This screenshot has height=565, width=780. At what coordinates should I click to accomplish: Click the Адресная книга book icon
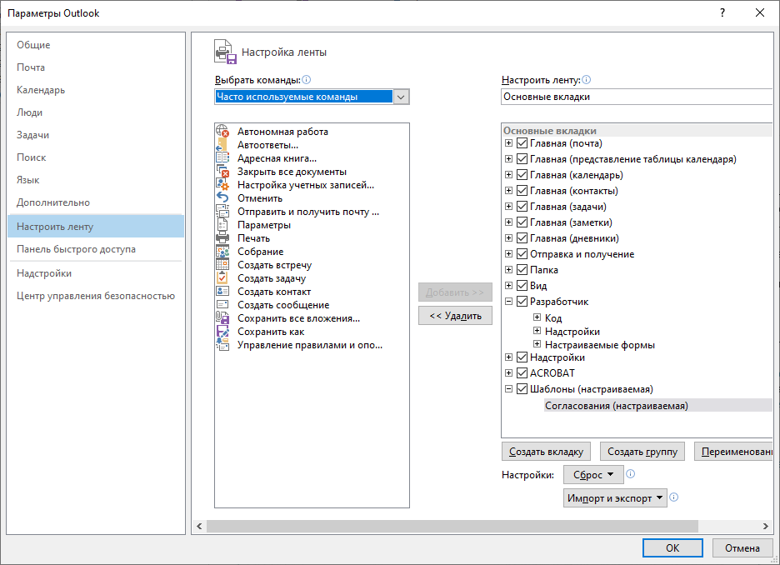coord(222,158)
